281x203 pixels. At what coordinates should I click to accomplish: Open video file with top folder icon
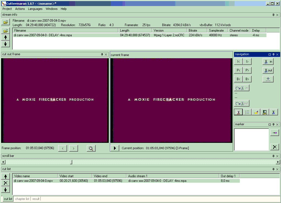click(x=5, y=22)
